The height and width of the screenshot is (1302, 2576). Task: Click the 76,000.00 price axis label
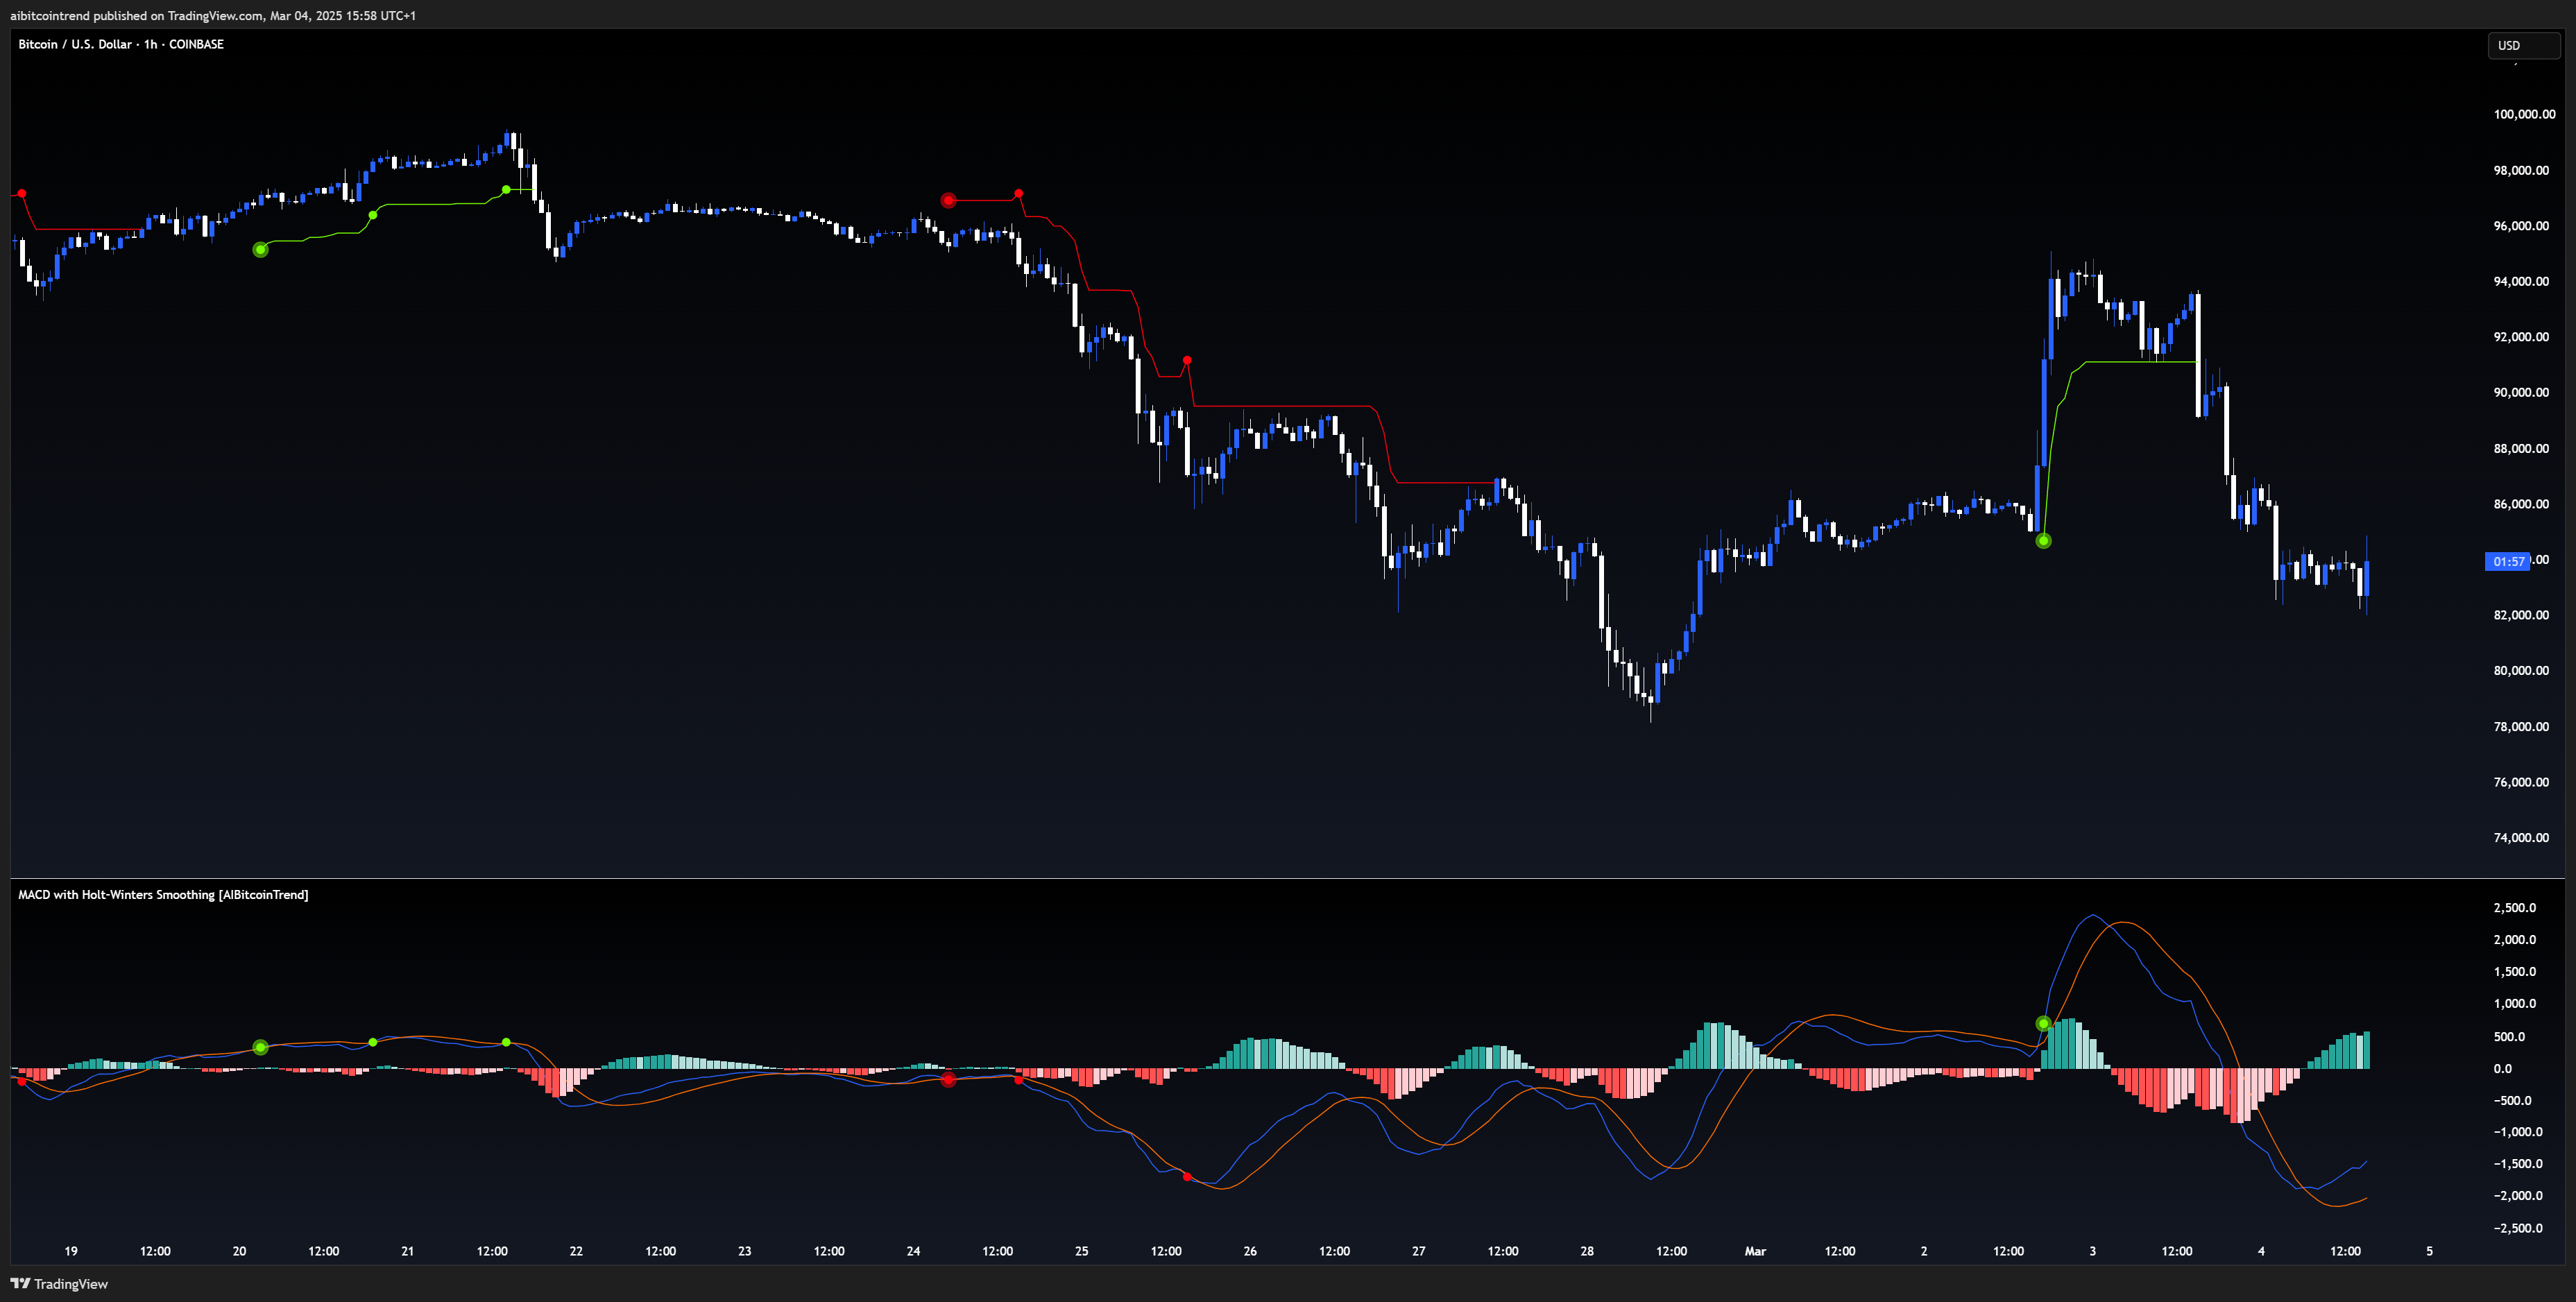pyautogui.click(x=2521, y=782)
